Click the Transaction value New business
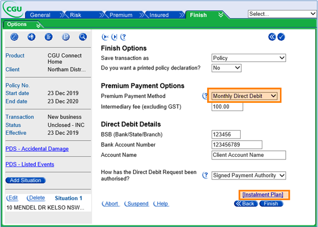Viewport: 318px width, 227px height. (65, 117)
